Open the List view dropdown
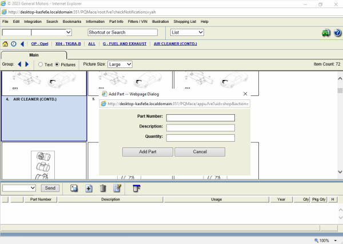This screenshot has width=343, height=244. coord(187,33)
